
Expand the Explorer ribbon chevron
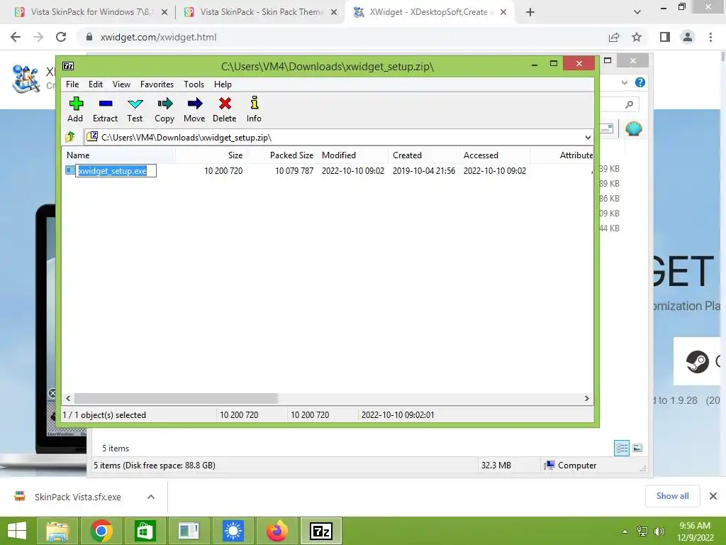[x=624, y=82]
